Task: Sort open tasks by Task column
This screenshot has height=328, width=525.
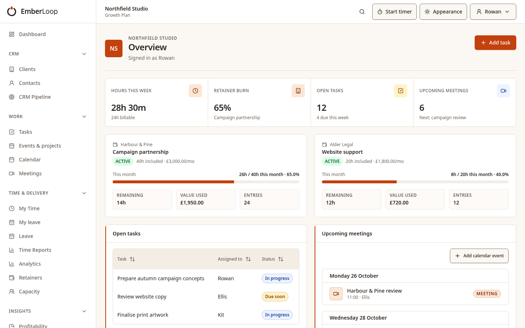Action: (x=126, y=259)
